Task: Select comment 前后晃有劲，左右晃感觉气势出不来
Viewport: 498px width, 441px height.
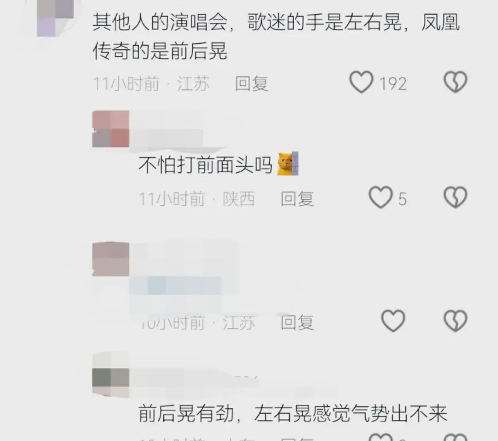Action: (293, 413)
